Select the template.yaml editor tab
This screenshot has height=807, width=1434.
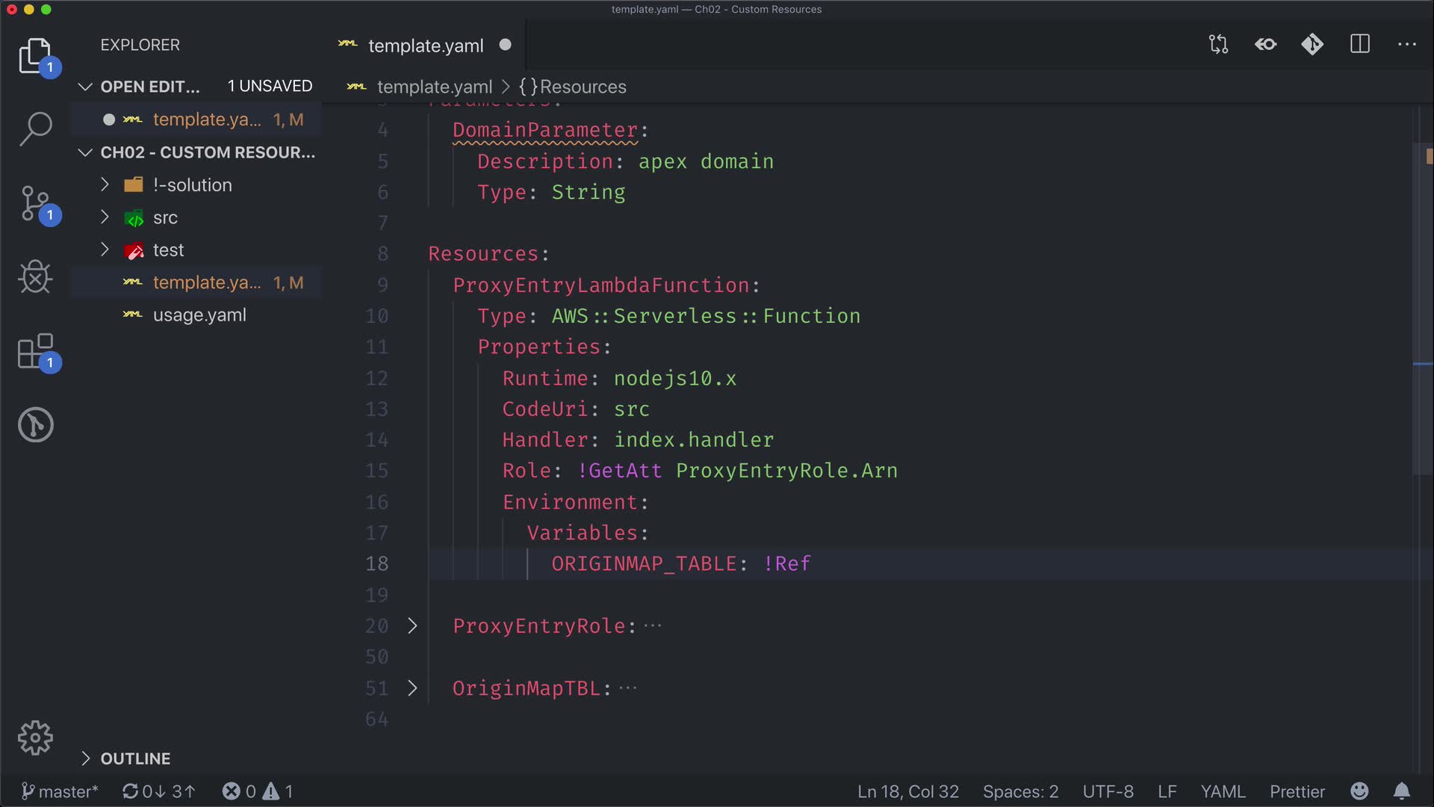425,46
